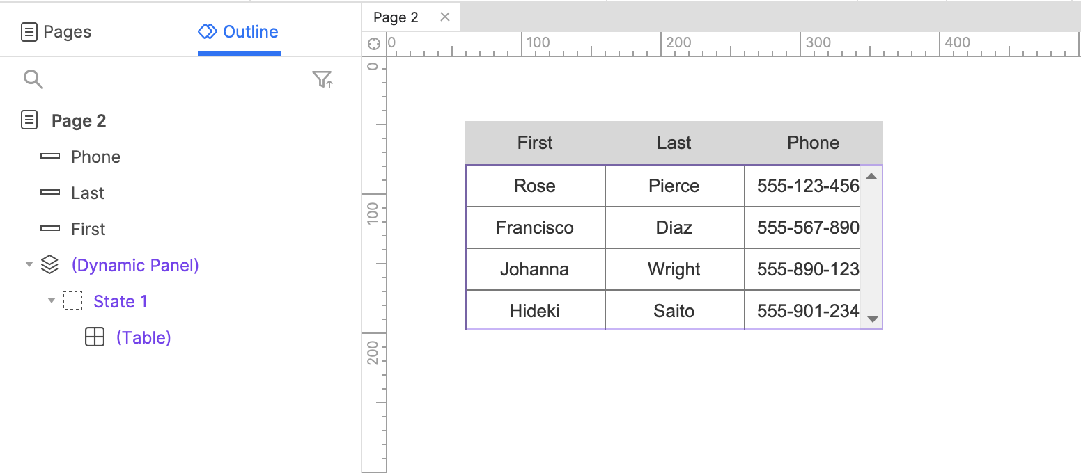Click the ruler origin crosshair icon
The image size is (1081, 473).
coord(374,43)
